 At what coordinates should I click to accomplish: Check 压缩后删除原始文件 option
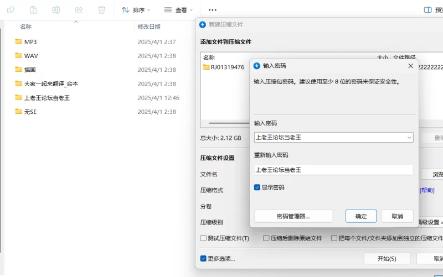266,238
